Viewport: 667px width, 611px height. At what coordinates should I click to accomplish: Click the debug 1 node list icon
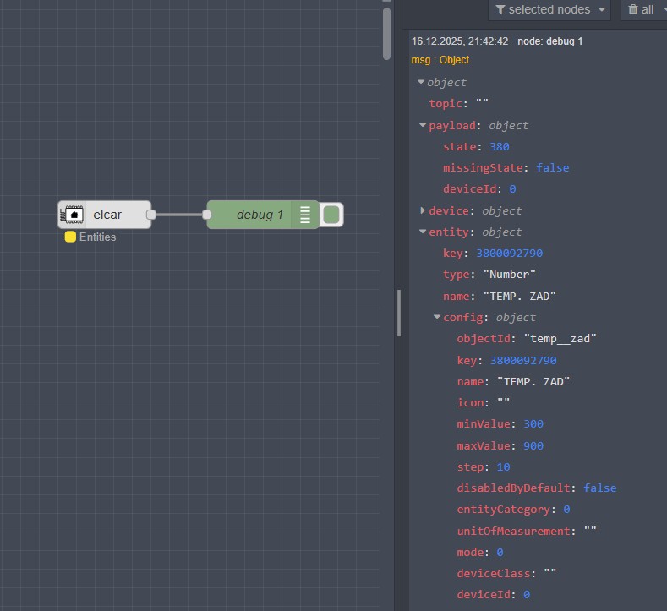(305, 215)
